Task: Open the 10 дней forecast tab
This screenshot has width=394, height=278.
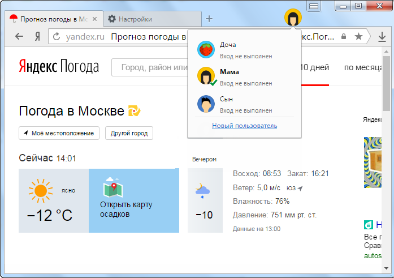Action: click(x=315, y=67)
